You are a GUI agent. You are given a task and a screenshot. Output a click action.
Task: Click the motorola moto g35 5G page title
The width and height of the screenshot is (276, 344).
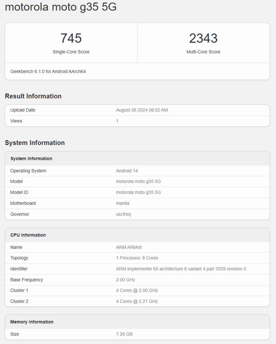pyautogui.click(x=61, y=7)
